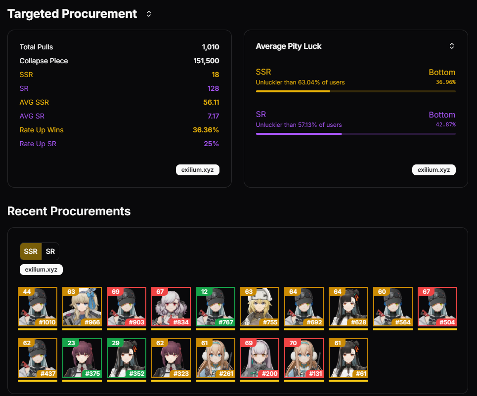Click the Rate Up Wins label
Image resolution: width=477 pixels, height=396 pixels.
pos(42,130)
